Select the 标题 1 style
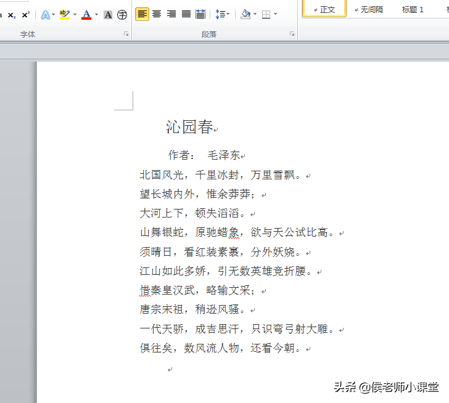The image size is (449, 403). pos(413,10)
